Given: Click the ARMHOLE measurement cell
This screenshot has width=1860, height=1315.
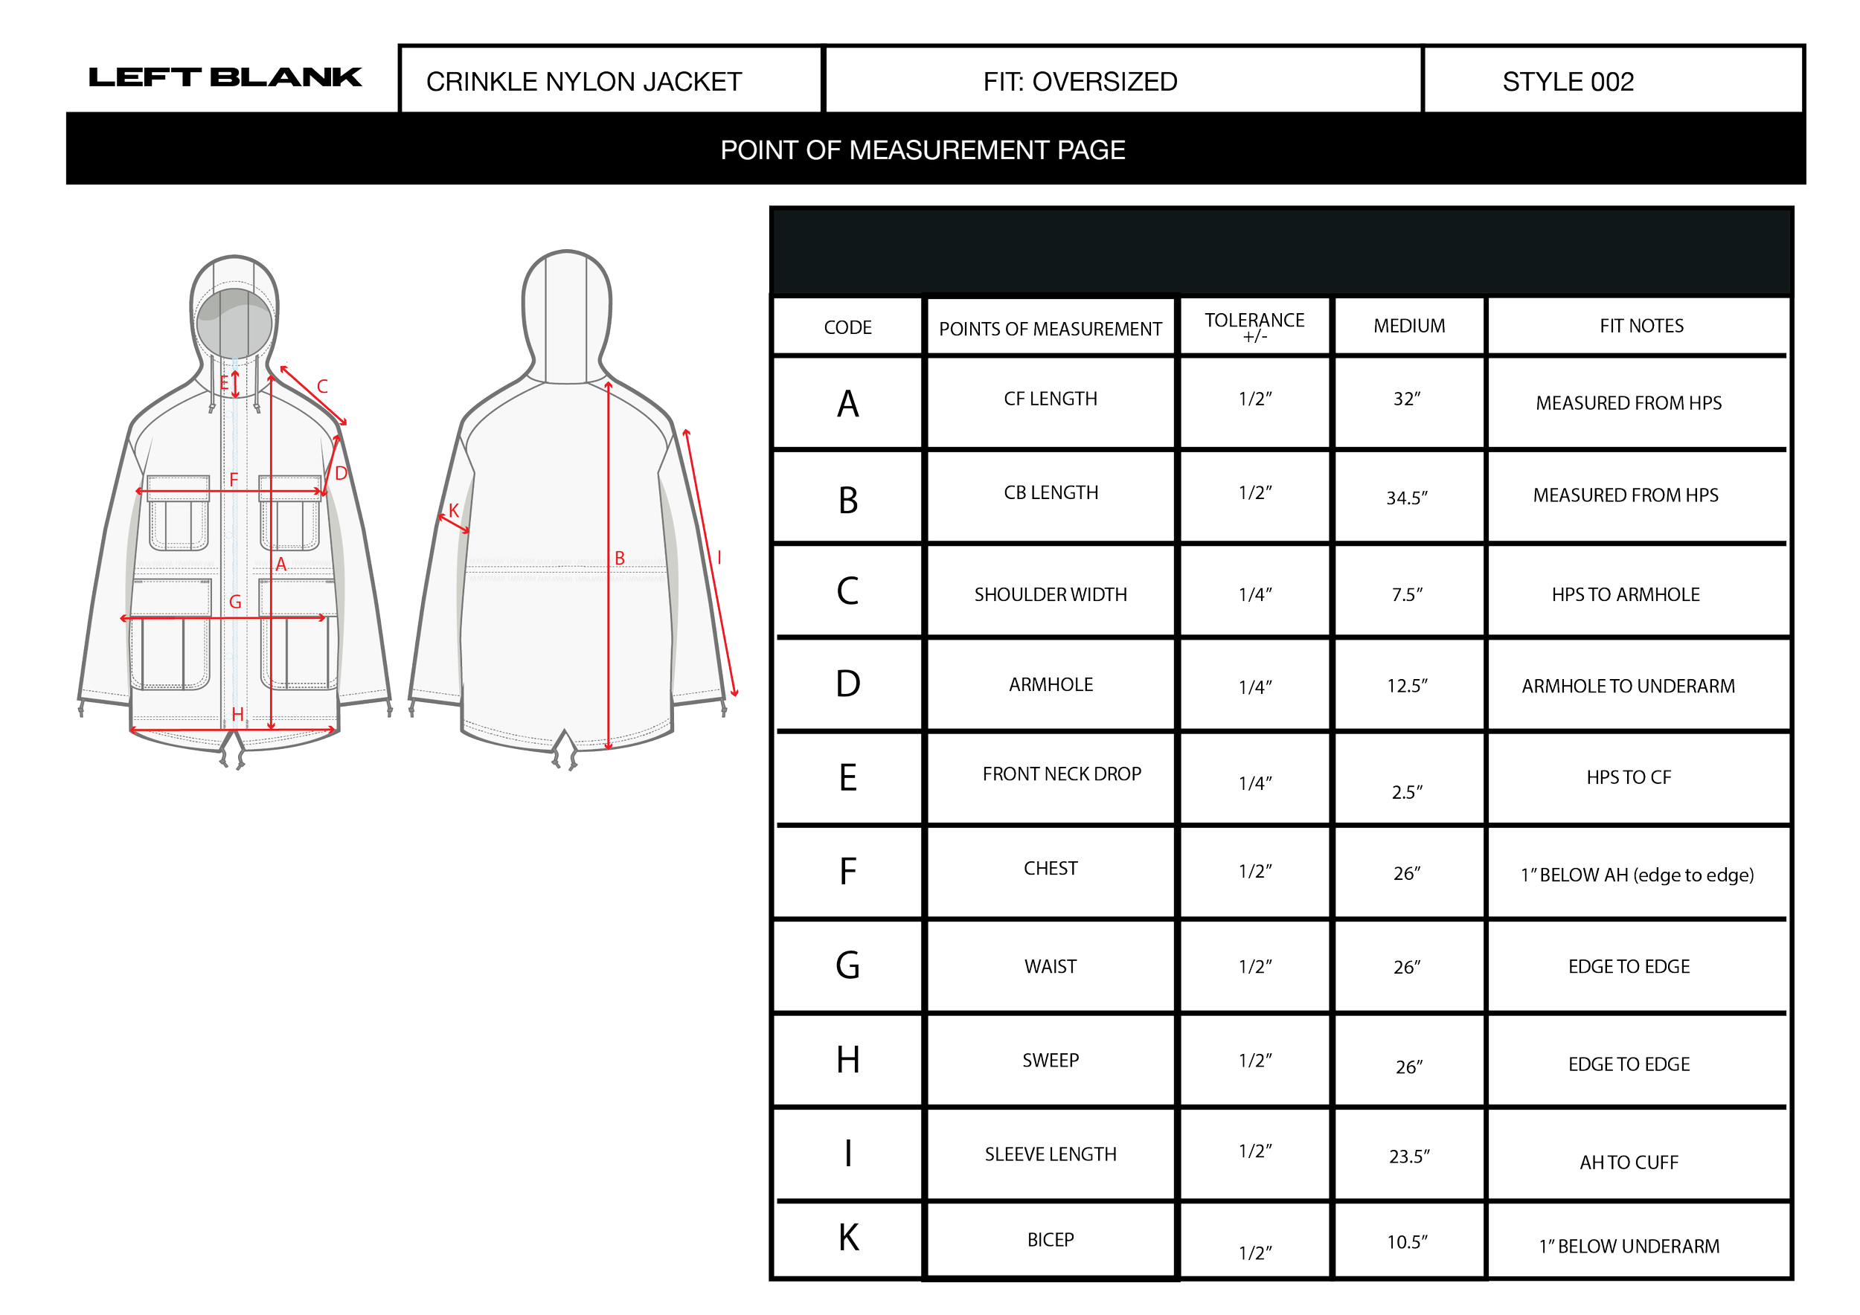Looking at the screenshot, I should (x=1051, y=684).
